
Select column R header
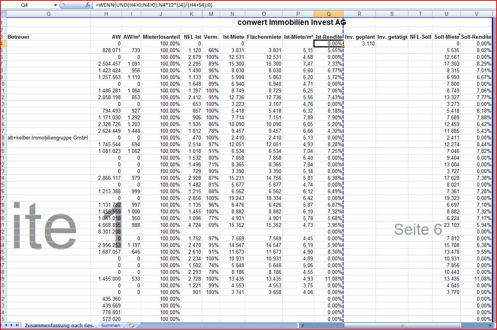(x=359, y=14)
